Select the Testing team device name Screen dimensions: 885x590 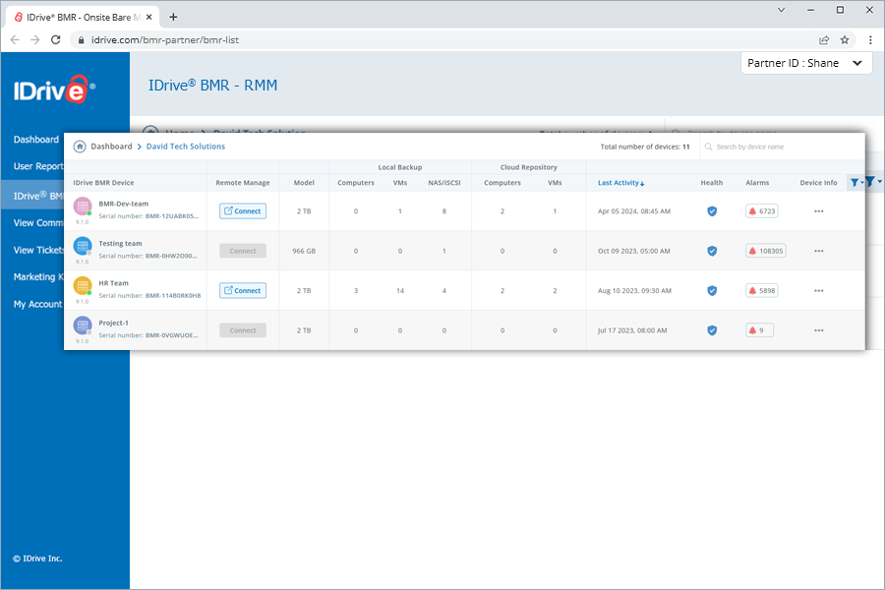click(x=120, y=243)
